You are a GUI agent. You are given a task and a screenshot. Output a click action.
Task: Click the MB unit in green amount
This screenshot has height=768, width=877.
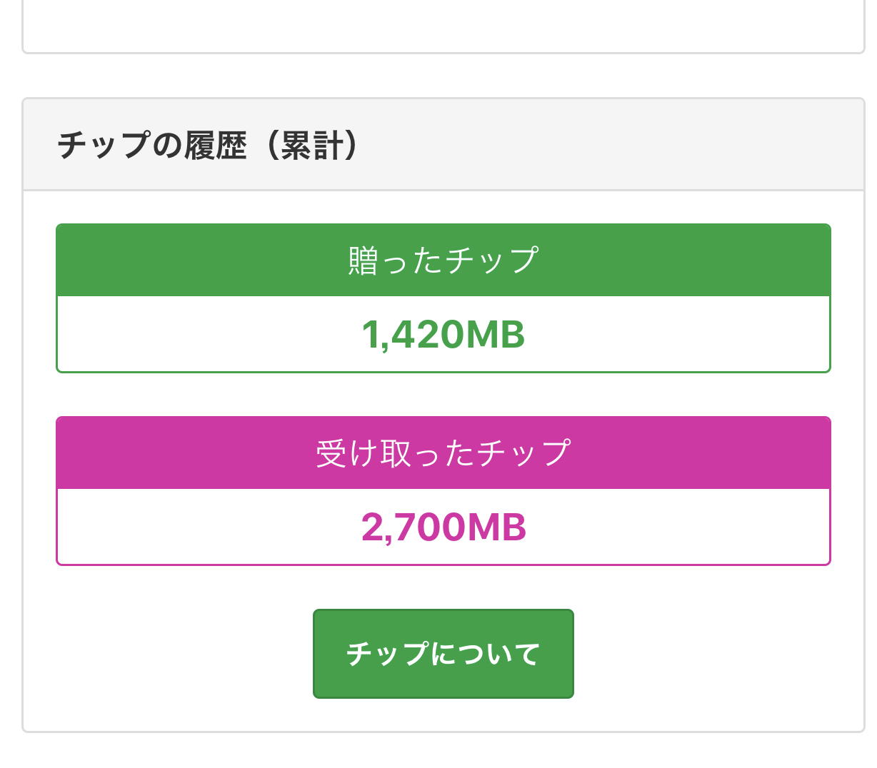pyautogui.click(x=495, y=334)
